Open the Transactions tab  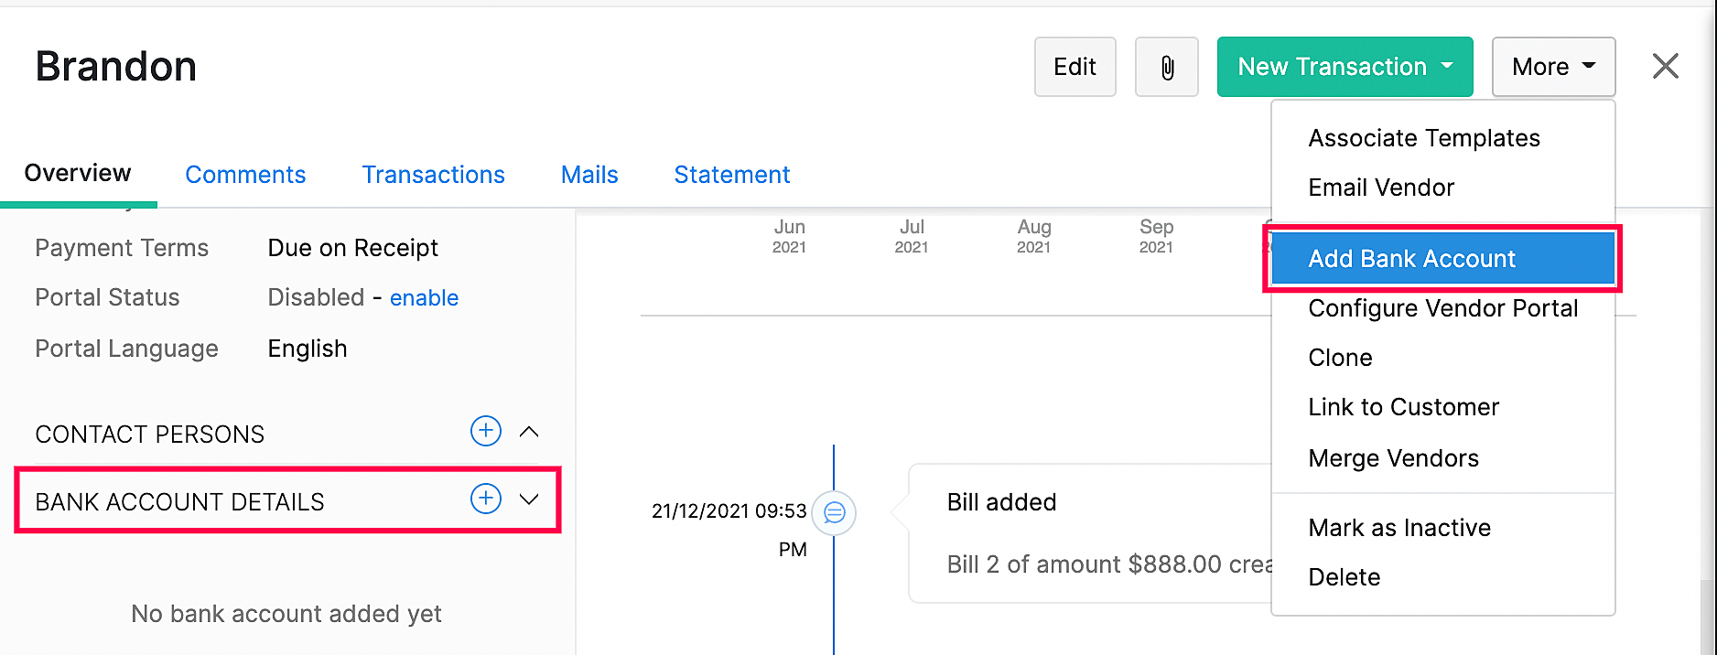click(x=433, y=175)
